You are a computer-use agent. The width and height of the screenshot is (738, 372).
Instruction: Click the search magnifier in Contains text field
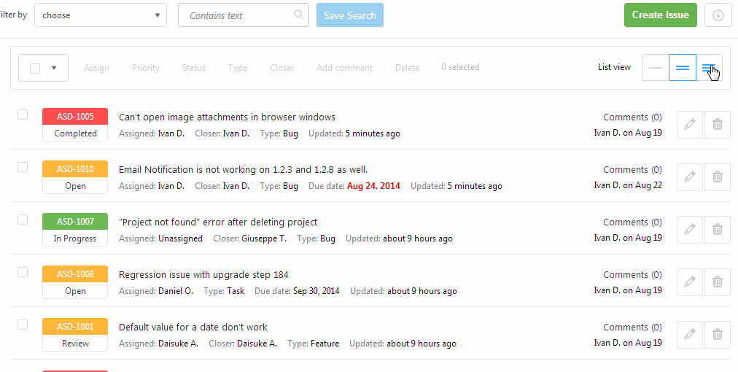pyautogui.click(x=298, y=15)
